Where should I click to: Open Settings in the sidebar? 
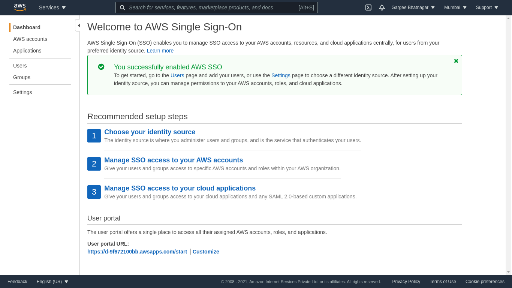(x=22, y=92)
